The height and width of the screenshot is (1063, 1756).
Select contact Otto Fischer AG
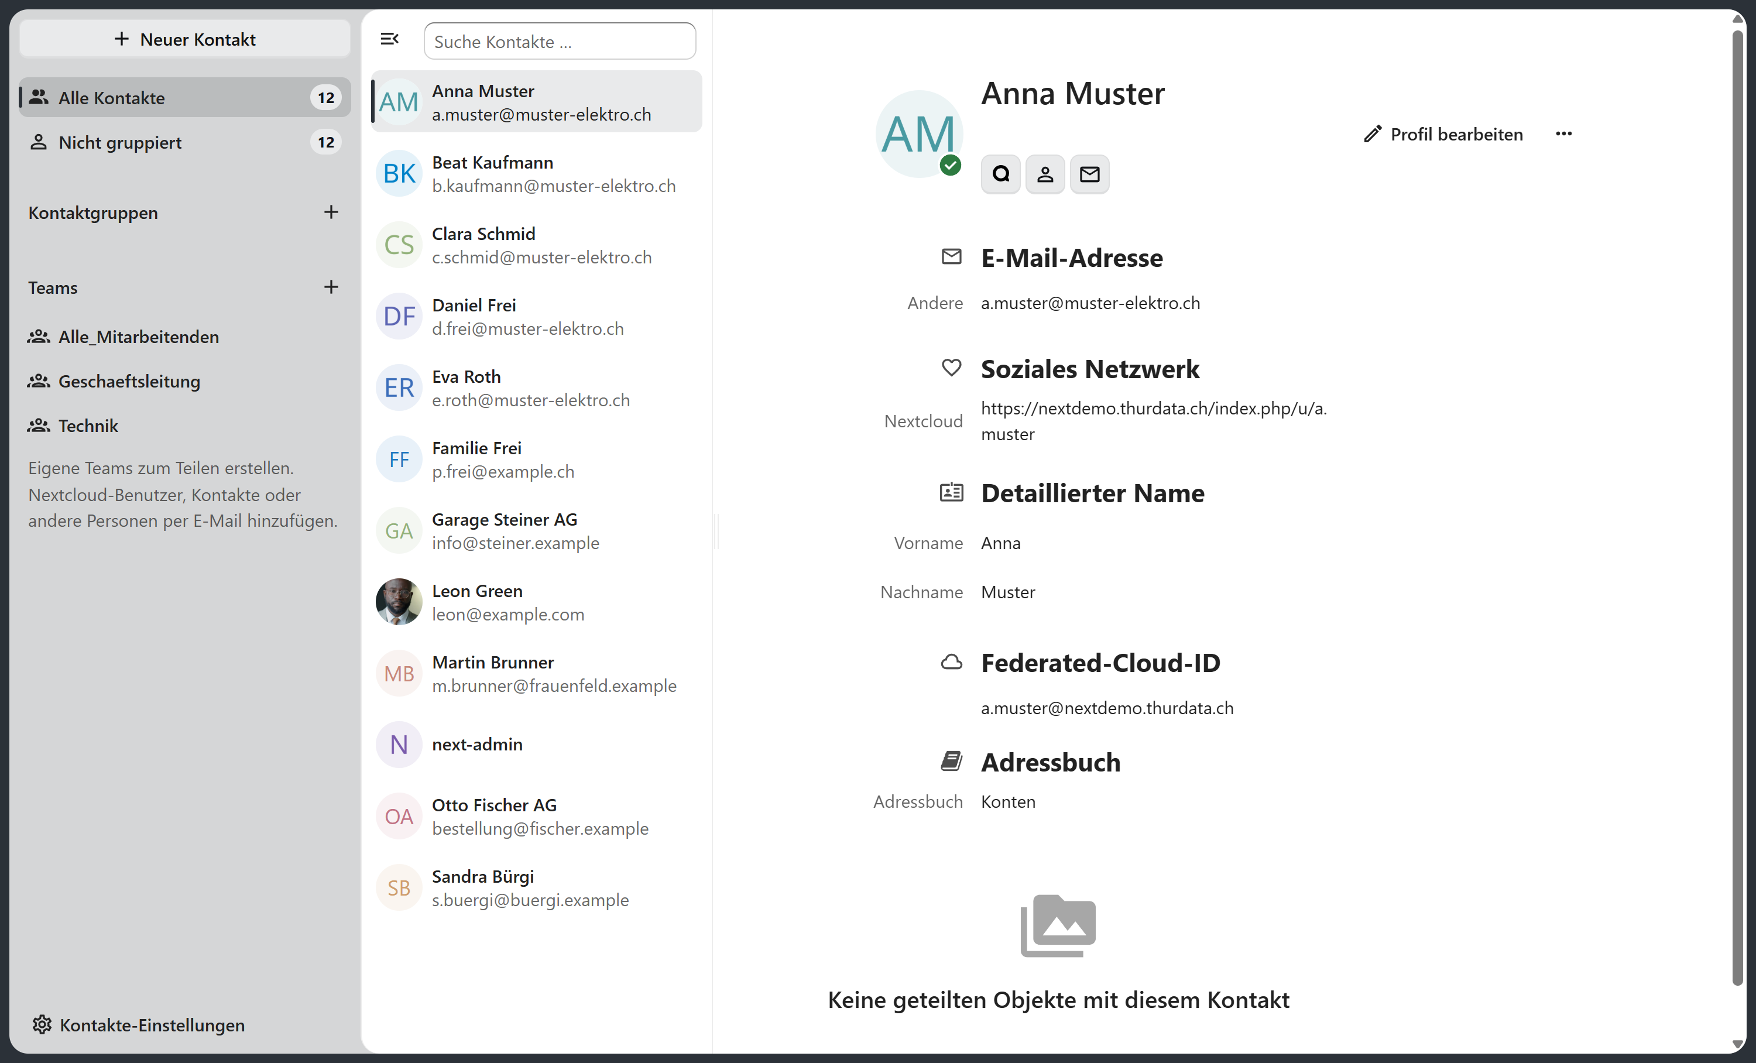[537, 817]
